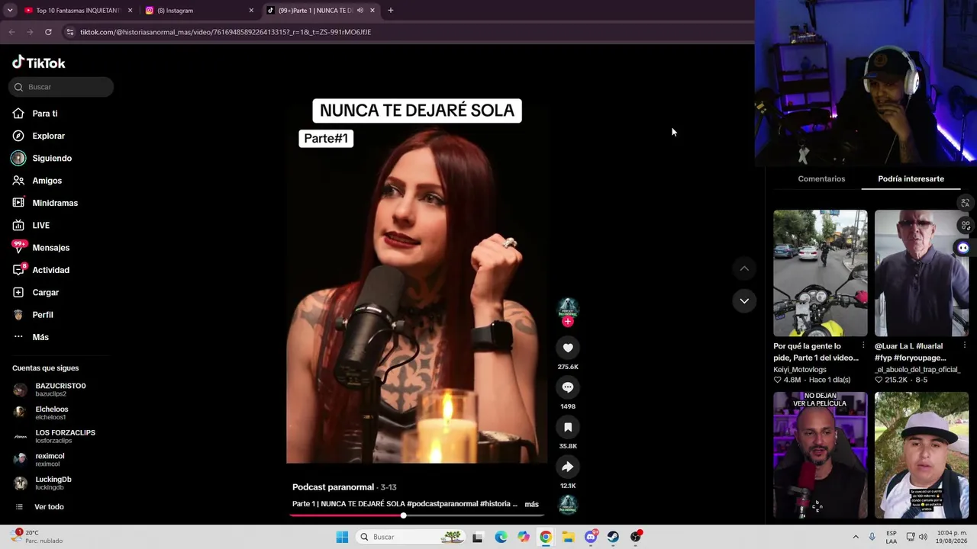Screen dimensions: 977x549
Task: Click in the TikTok Buscar search field
Action: coord(61,87)
